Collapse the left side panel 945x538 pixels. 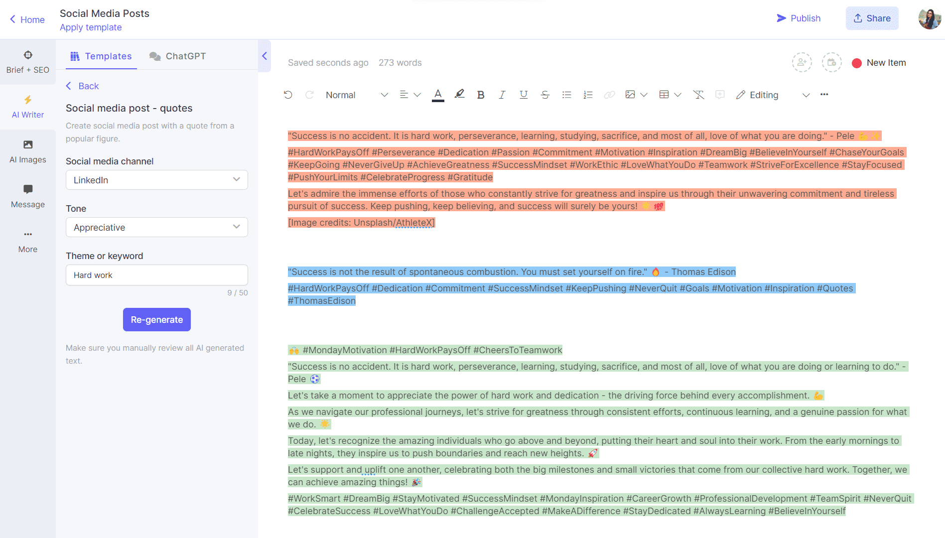pos(265,56)
